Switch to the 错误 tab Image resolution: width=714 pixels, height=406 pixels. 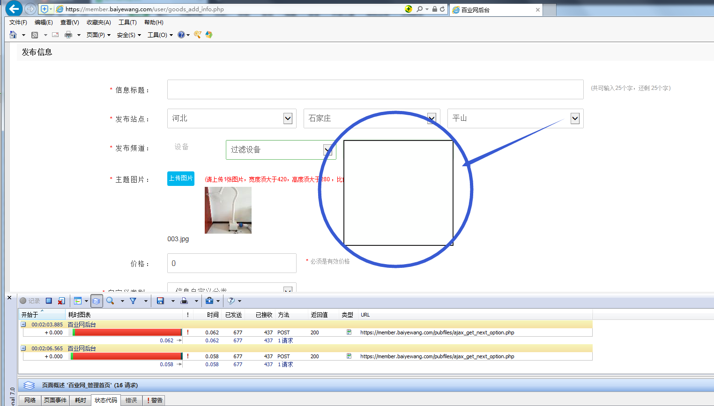(x=131, y=400)
